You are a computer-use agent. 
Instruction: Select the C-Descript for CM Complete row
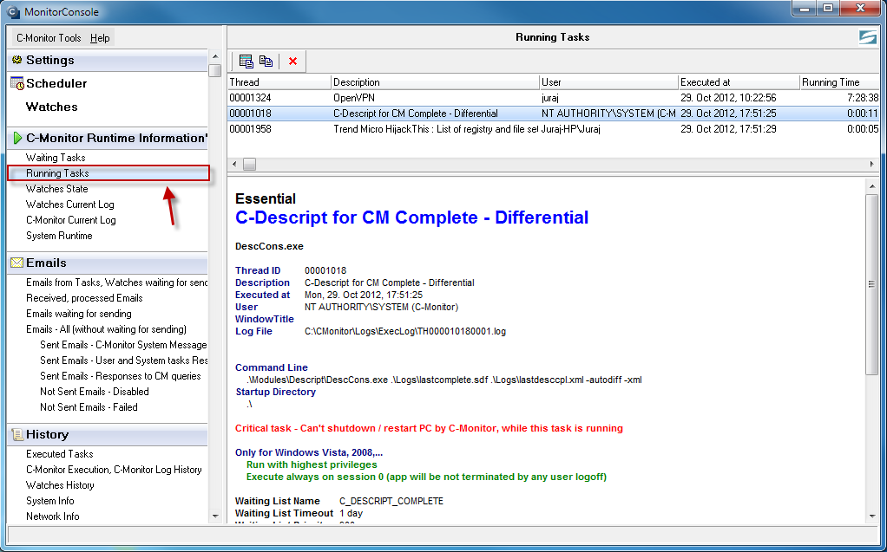554,114
